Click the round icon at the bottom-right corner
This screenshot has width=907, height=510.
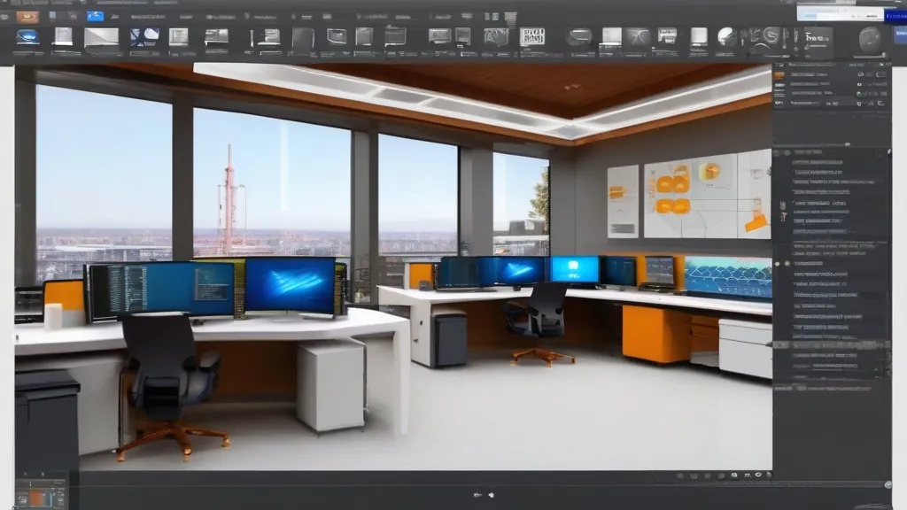click(888, 484)
